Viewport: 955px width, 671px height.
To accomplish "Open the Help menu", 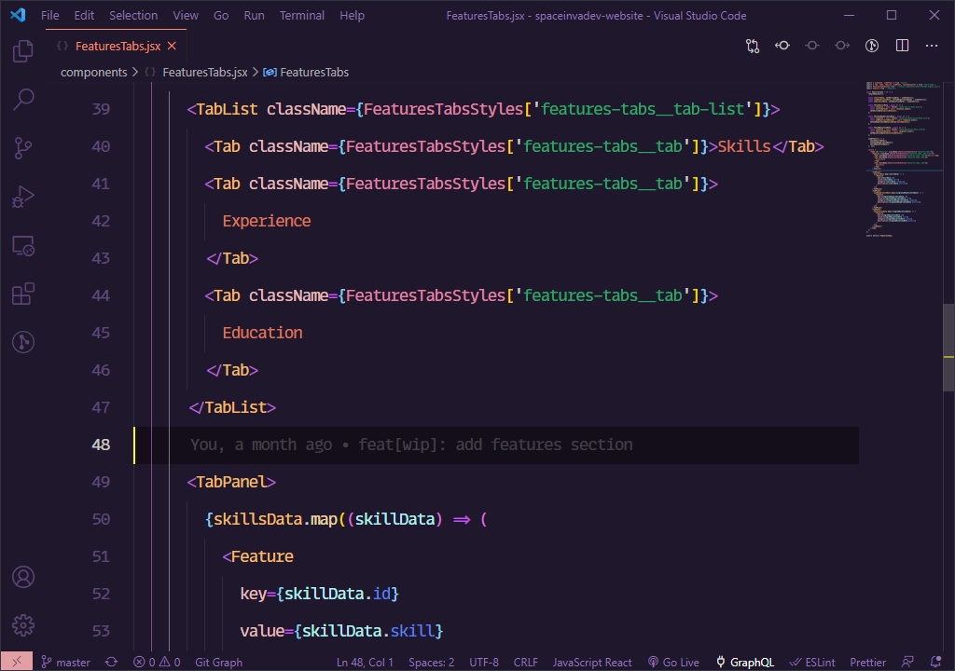I will pos(352,15).
